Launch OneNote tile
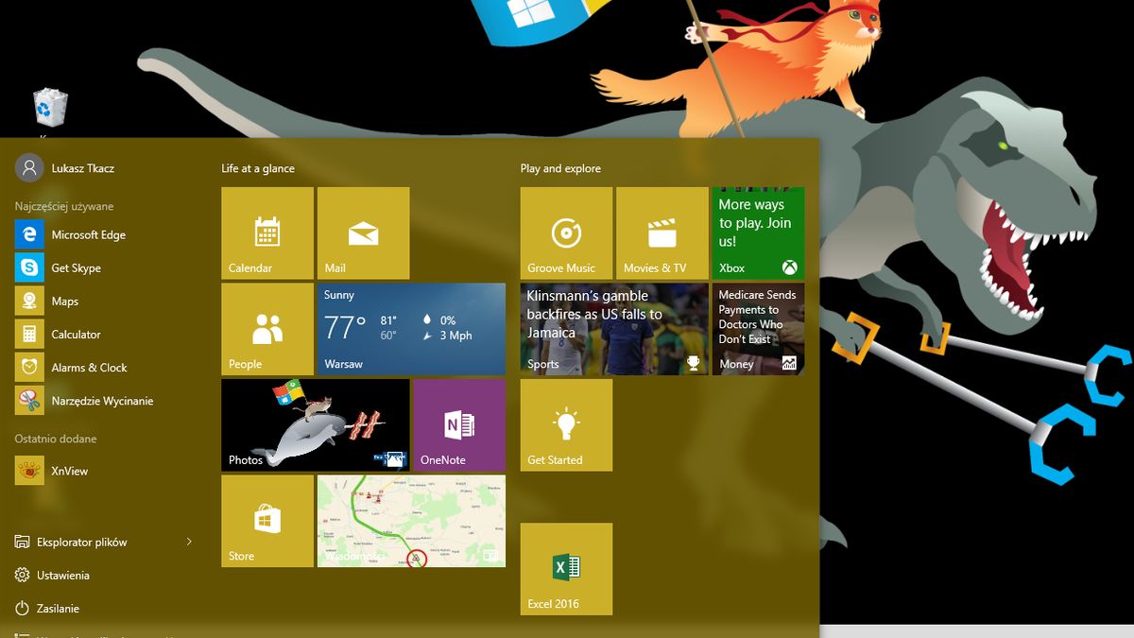Screen dimensions: 1134x638 coord(459,425)
